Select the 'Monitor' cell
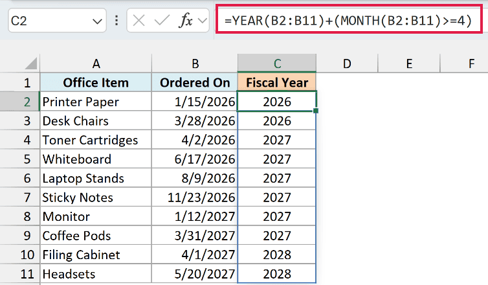Screen dimensions: 488x285 point(96,216)
